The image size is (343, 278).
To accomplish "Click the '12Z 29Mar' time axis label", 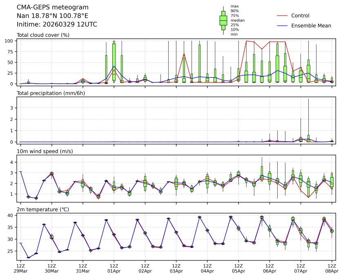I will 20,268.
